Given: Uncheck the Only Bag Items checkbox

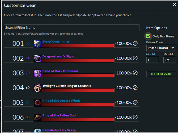Looking at the screenshot, I should point(148,36).
